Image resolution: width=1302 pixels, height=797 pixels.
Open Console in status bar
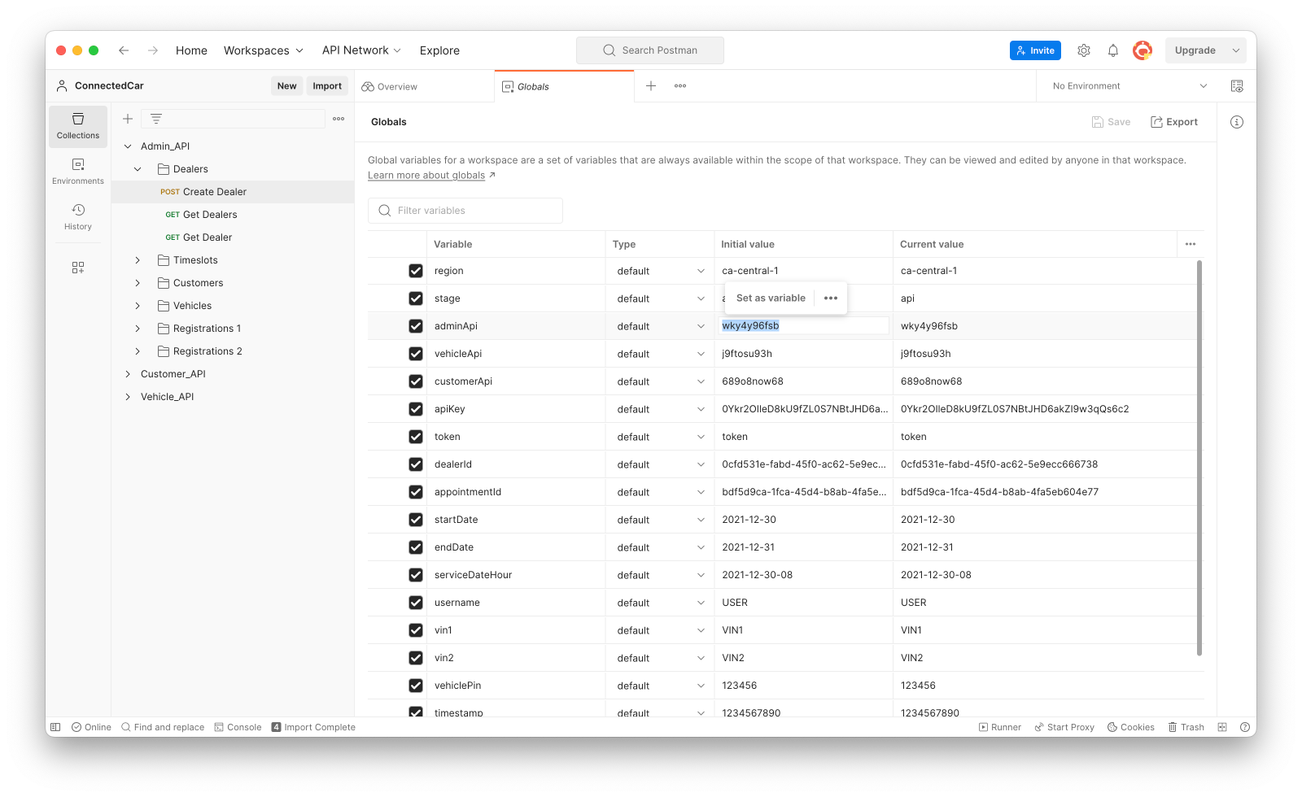tap(238, 727)
